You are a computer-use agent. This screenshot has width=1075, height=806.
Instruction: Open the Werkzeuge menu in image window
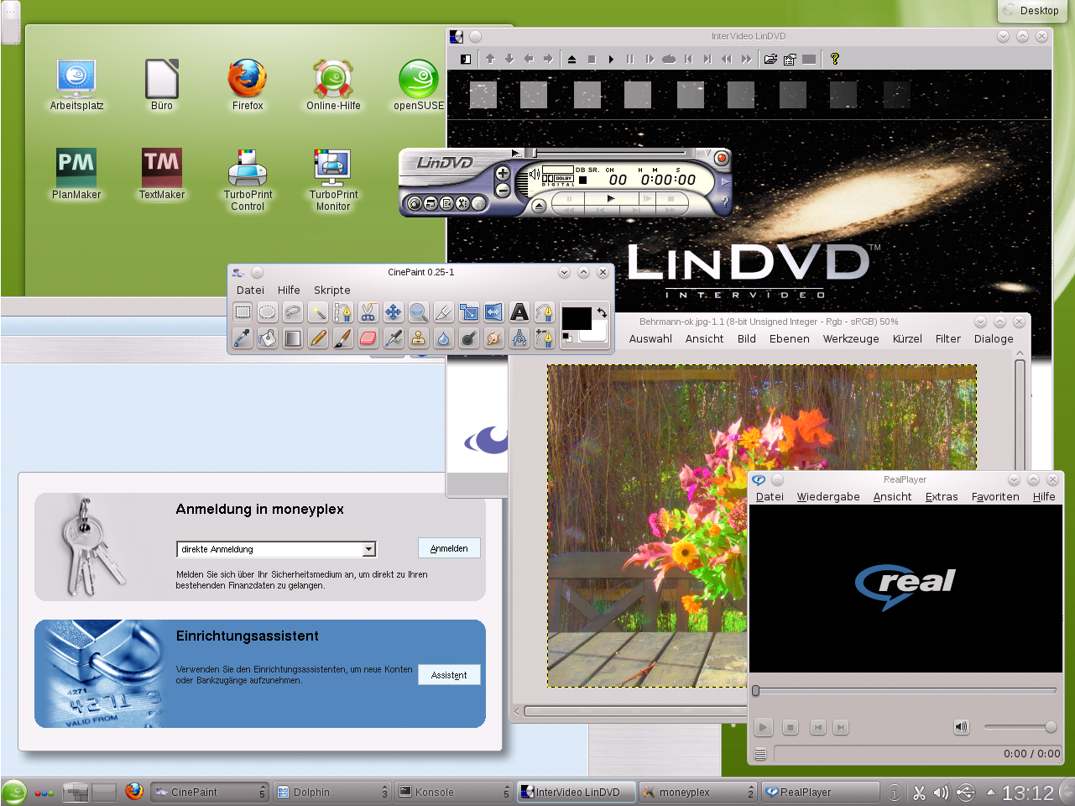(851, 338)
